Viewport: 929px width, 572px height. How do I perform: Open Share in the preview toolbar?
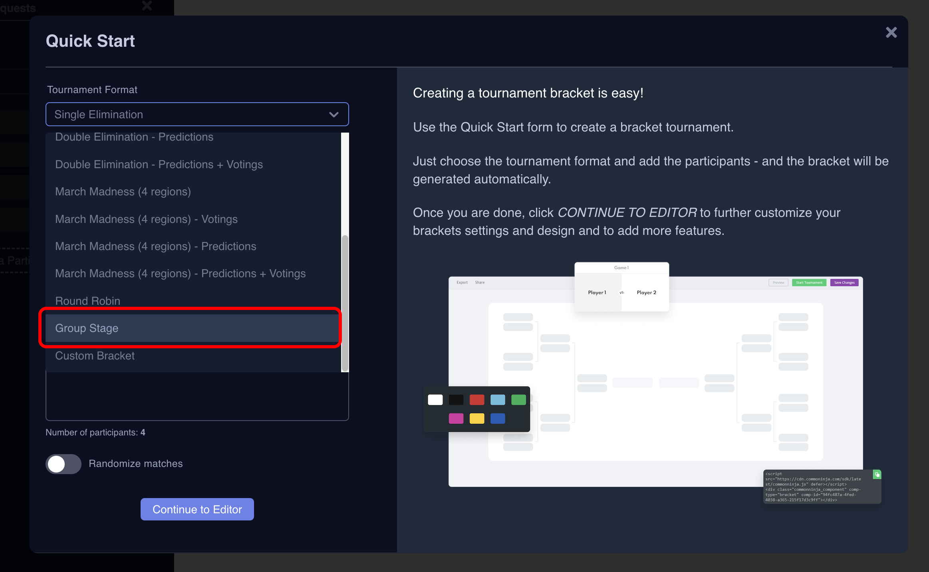pos(480,282)
